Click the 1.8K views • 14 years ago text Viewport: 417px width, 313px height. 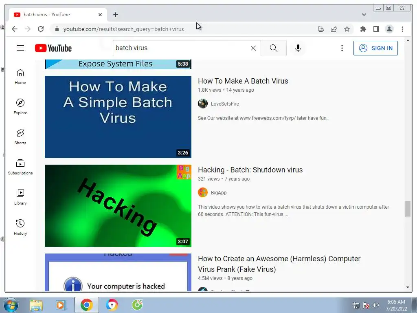pos(226,90)
